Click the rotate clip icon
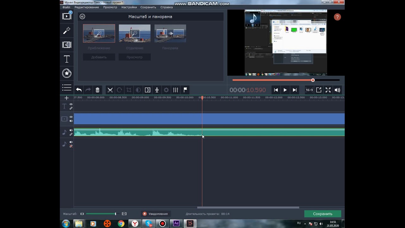The height and width of the screenshot is (228, 405). [x=119, y=90]
